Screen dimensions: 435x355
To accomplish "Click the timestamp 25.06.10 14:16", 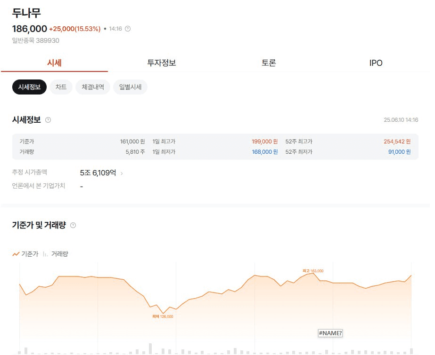I will click(401, 120).
